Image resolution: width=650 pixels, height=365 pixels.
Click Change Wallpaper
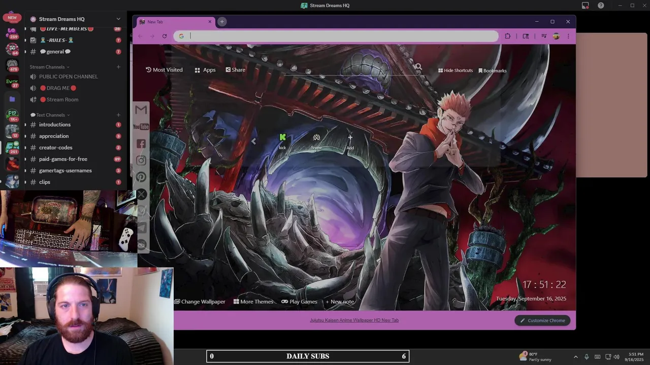pyautogui.click(x=200, y=302)
